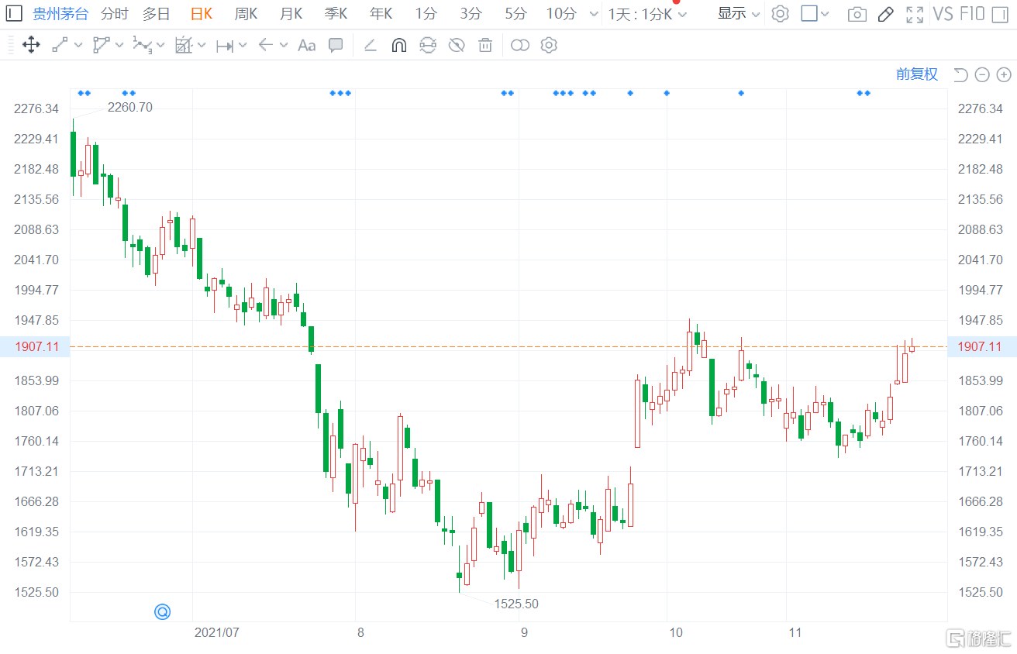Screen dimensions: 1017x654
Task: Switch to 周K weekly tab
Action: click(246, 13)
